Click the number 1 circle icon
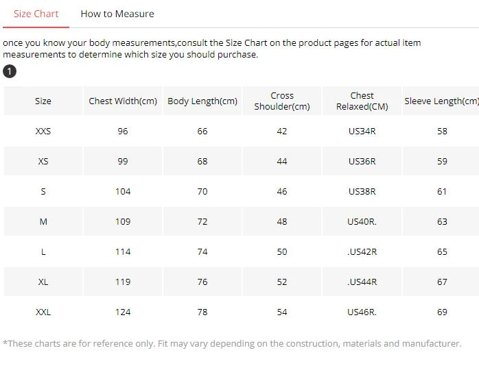Screen dimensions: 479x372 point(10,72)
